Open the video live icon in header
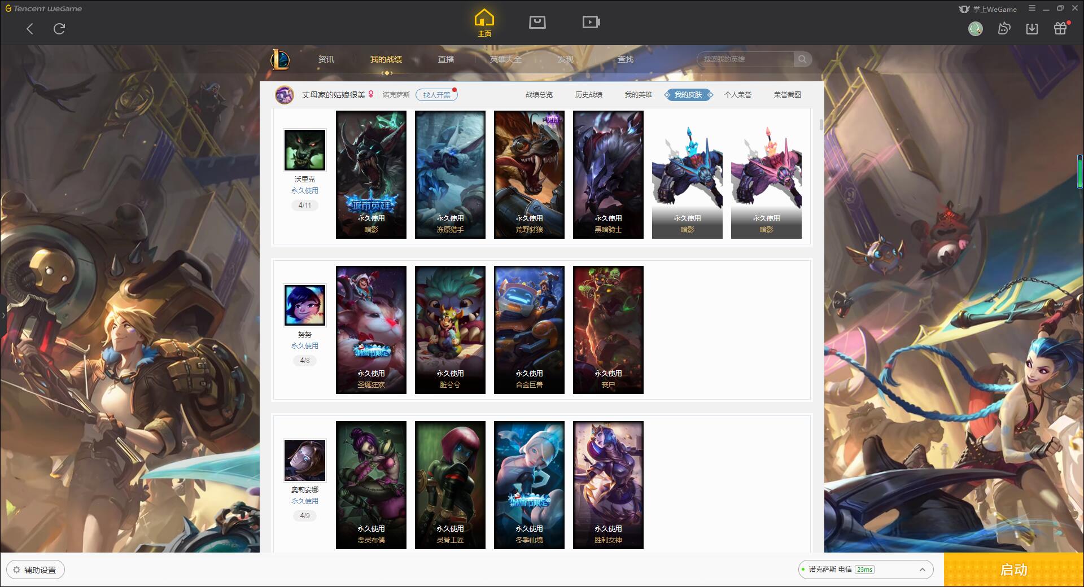This screenshot has height=587, width=1084. coord(591,22)
